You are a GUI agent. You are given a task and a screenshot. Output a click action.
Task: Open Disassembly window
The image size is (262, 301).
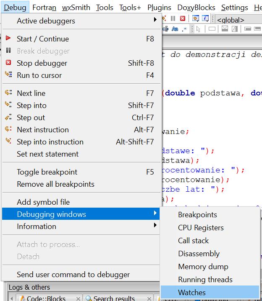point(210,254)
